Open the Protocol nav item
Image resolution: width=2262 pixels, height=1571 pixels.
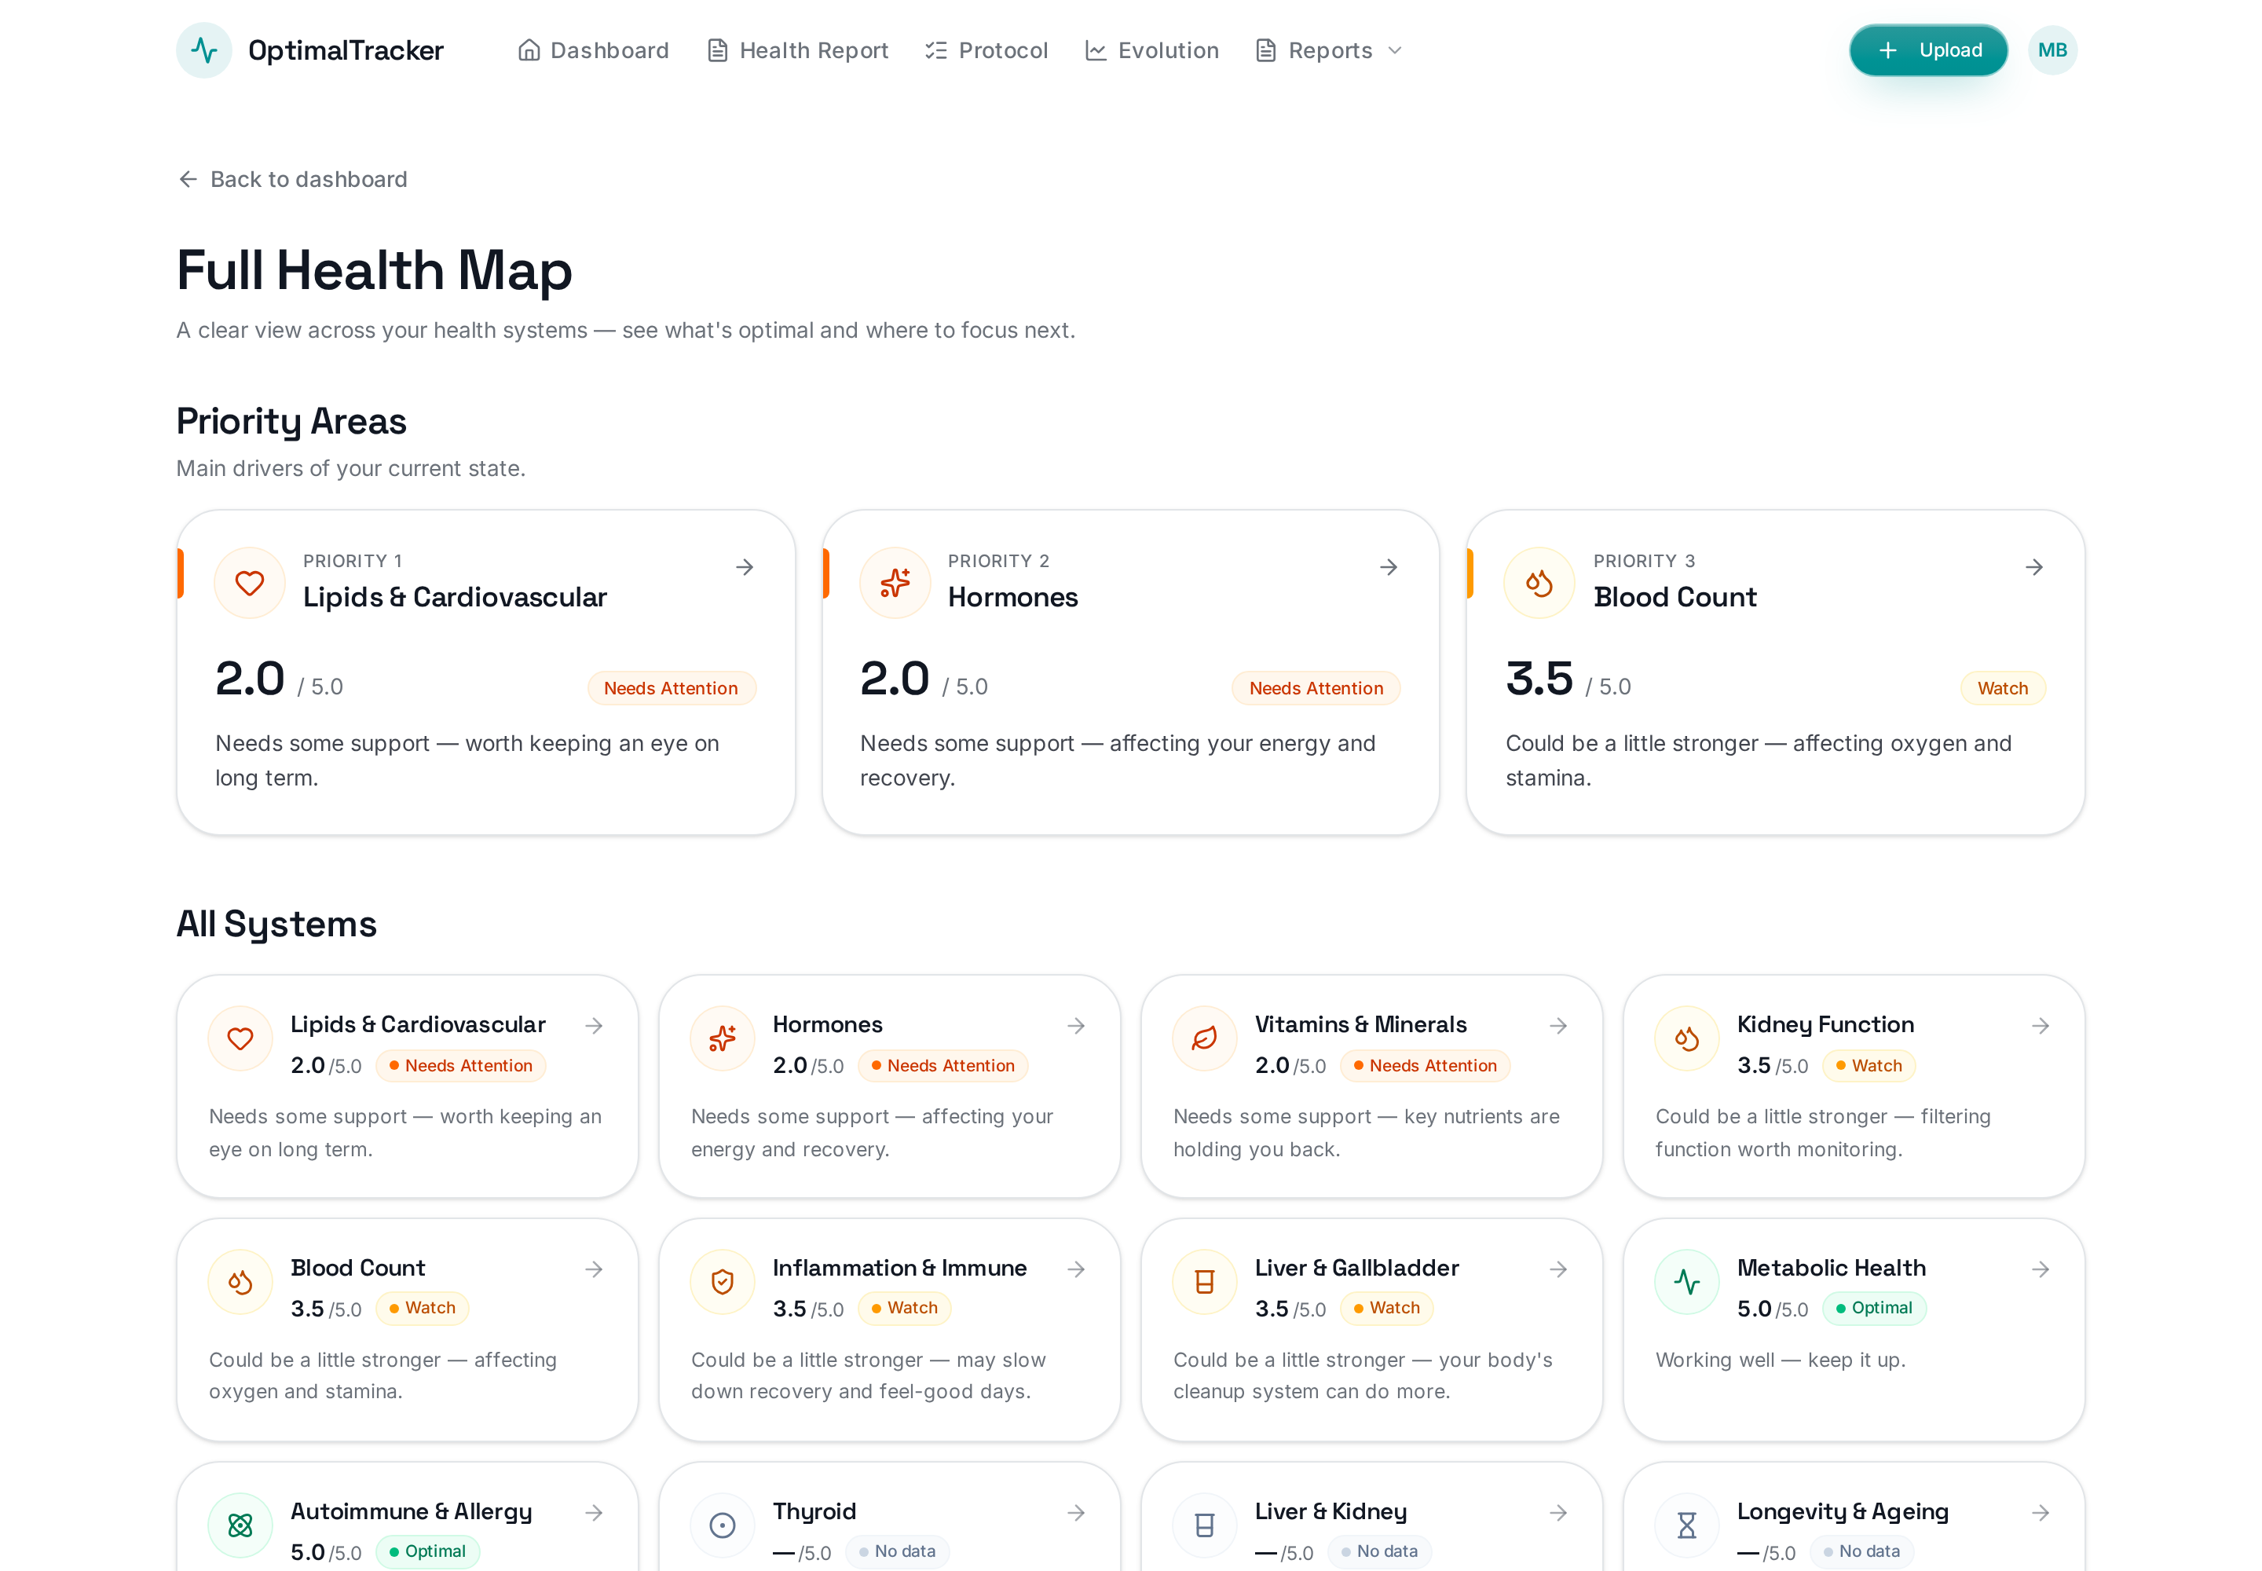(986, 50)
